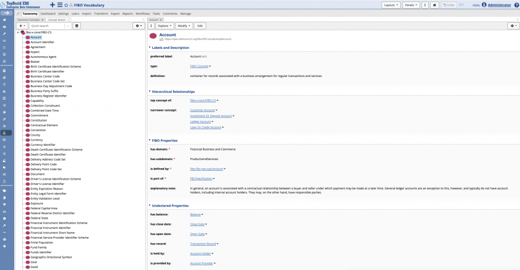Collapse the fibo-v-core:FIBO-CS tree root
The width and height of the screenshot is (520, 270).
[18, 32]
